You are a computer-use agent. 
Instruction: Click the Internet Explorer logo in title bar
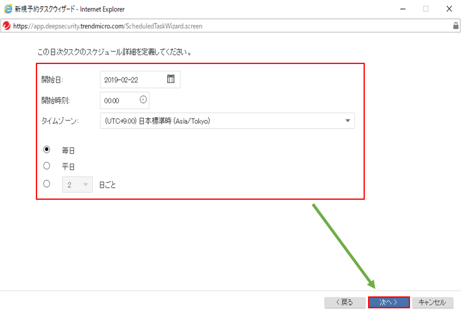pos(8,9)
